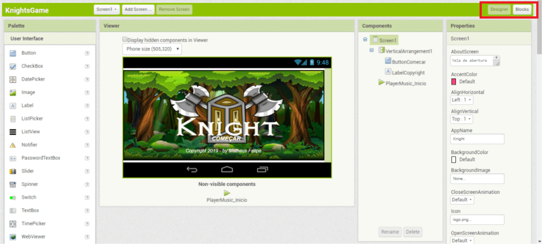Click the BackgroundImage None field
This screenshot has height=244, width=542.
(477, 179)
